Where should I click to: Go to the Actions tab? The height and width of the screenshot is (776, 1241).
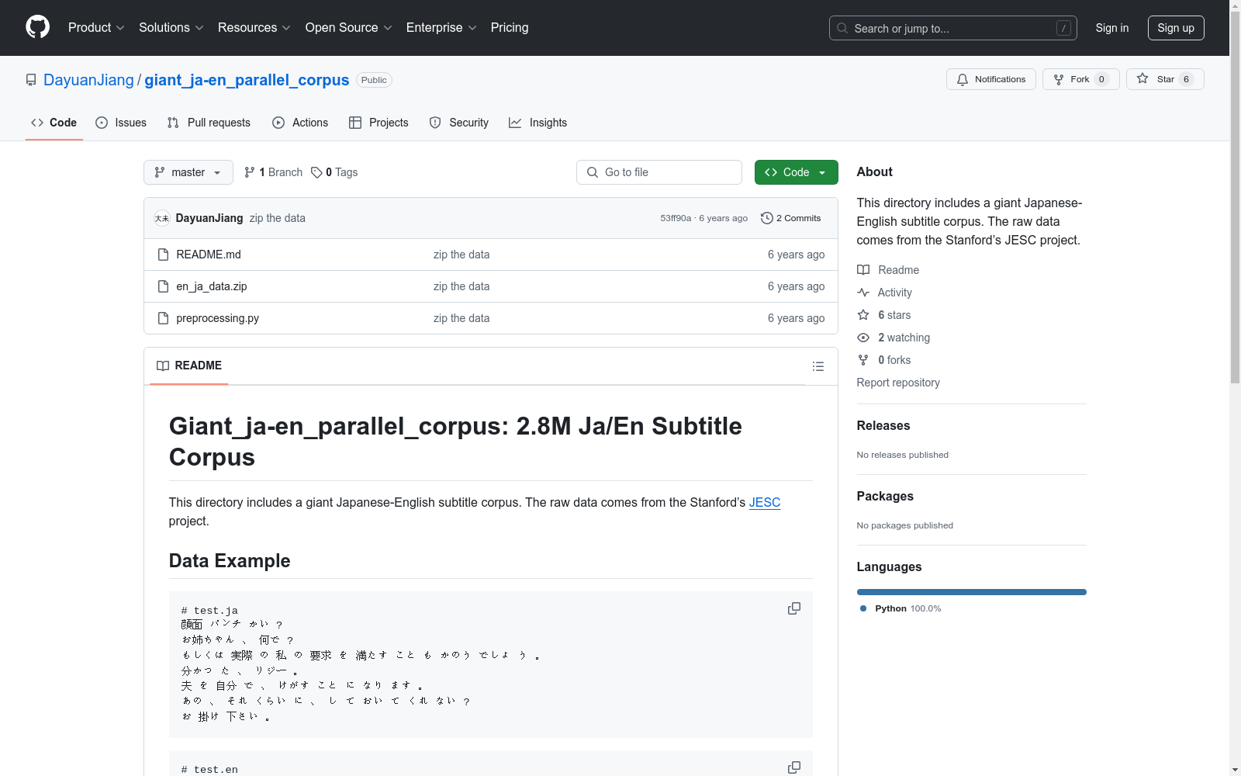tap(300, 123)
